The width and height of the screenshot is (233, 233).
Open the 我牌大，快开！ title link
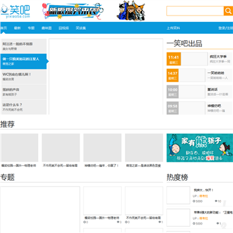204,190
